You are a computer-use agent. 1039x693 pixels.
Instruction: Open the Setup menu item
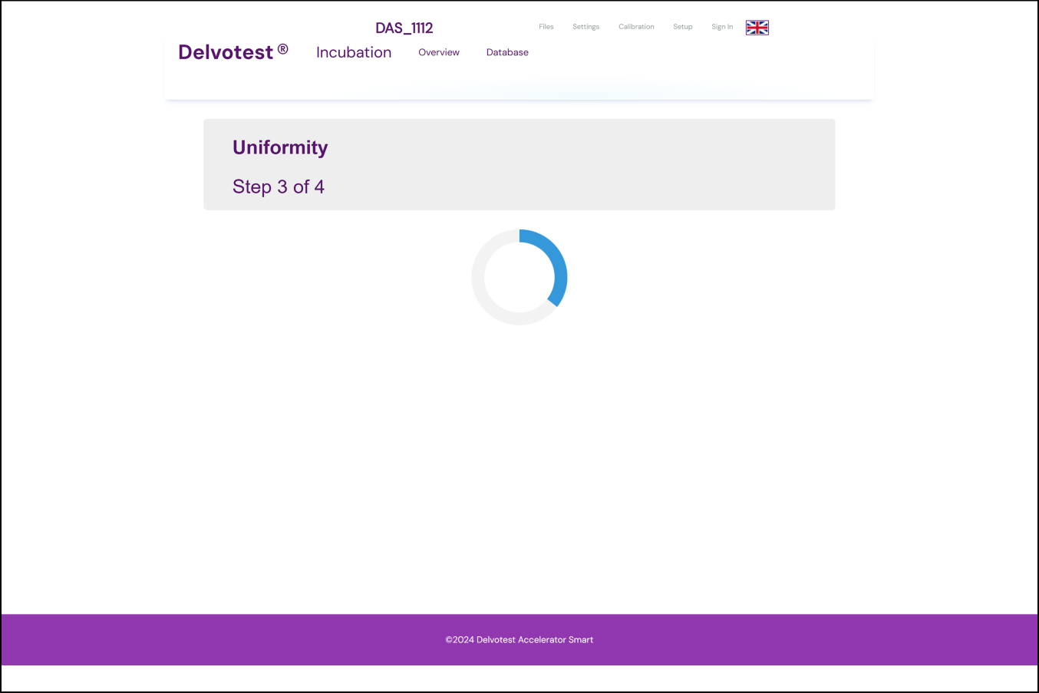tap(682, 27)
